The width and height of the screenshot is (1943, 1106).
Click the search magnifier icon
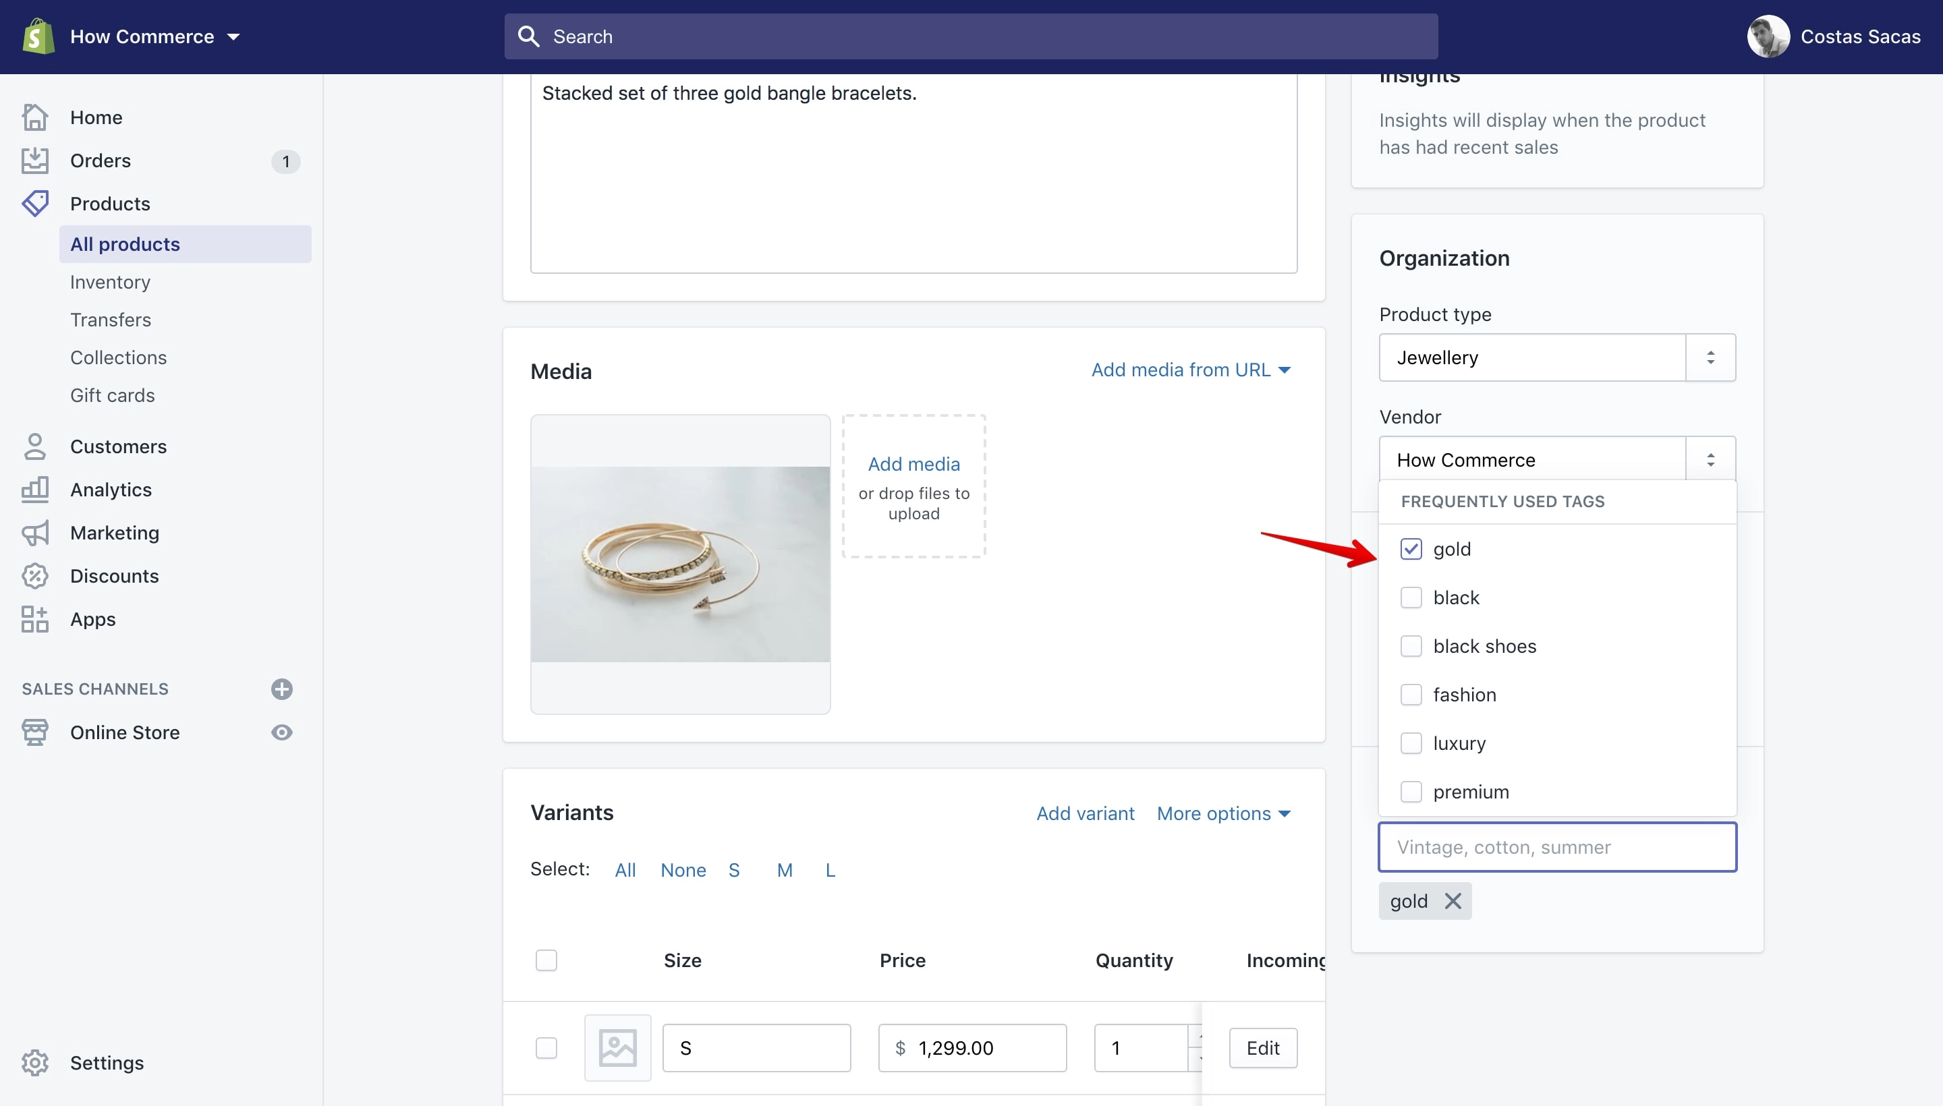tap(528, 36)
